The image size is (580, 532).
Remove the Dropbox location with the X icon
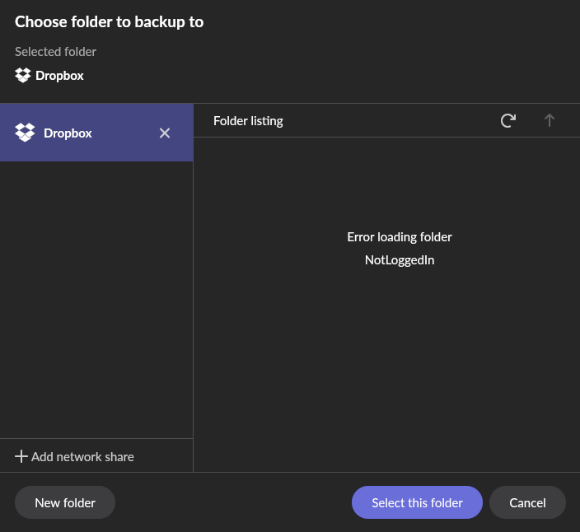point(165,133)
